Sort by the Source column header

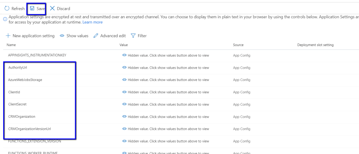[x=238, y=45]
